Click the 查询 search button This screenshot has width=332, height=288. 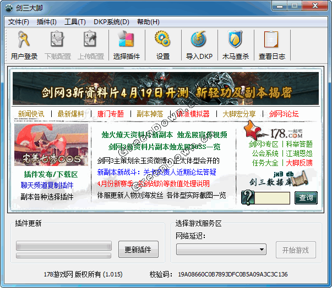tap(306, 197)
